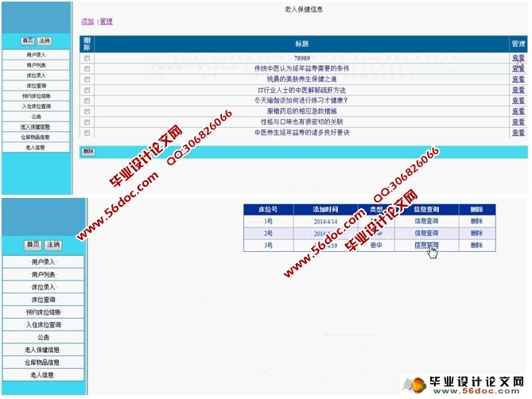Tick checkbox beside 统晨的美肤养生保健之道
Image resolution: width=532 pixels, height=399 pixels.
click(x=87, y=79)
